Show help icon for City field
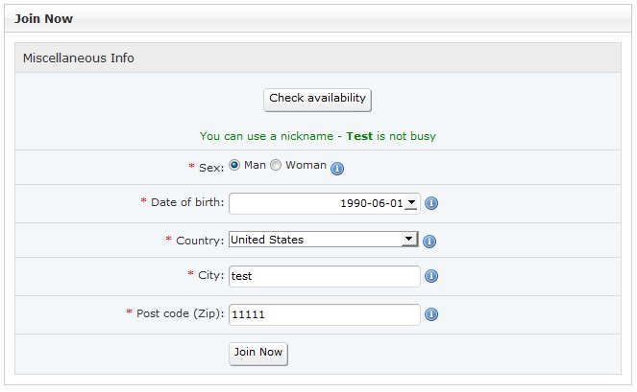 [431, 276]
